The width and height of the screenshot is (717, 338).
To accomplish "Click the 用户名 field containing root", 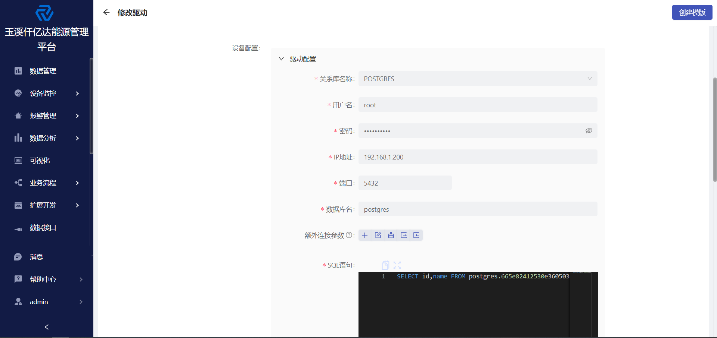I will (x=478, y=105).
